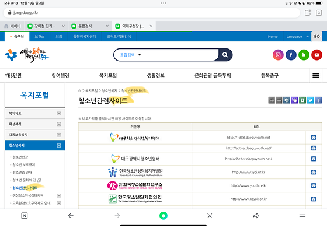Tap browser back arrow
Screen dimensions: 327x228
coord(71,216)
